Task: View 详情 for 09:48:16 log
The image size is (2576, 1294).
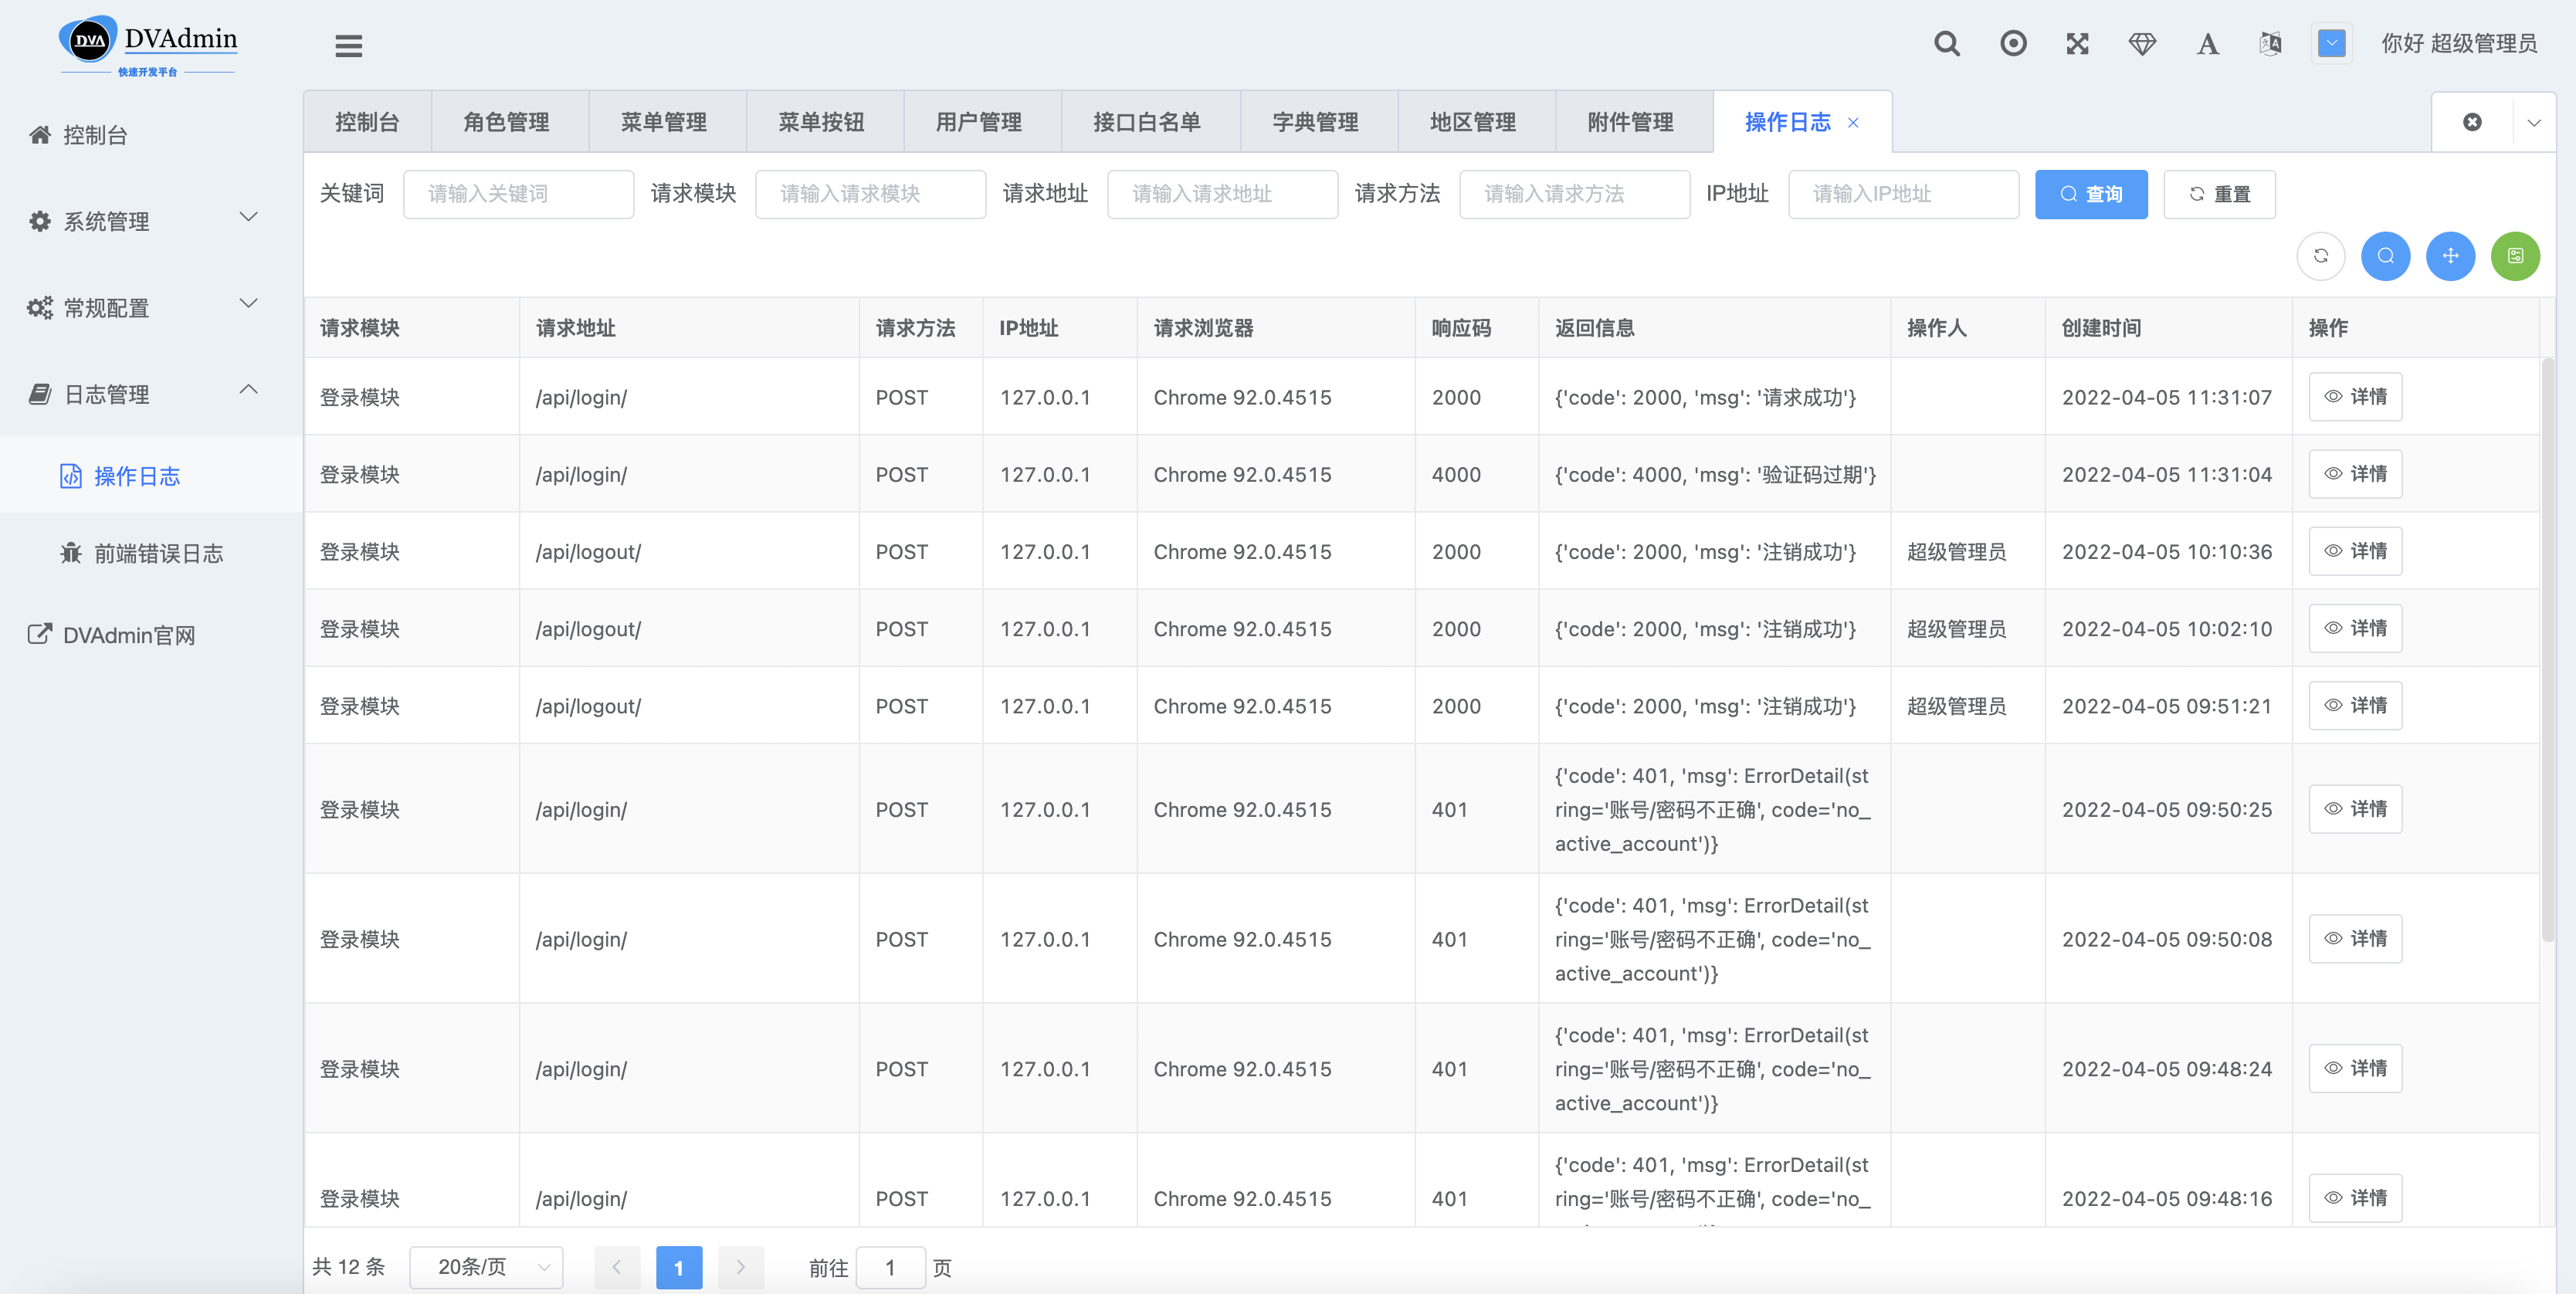Action: (x=2355, y=1198)
